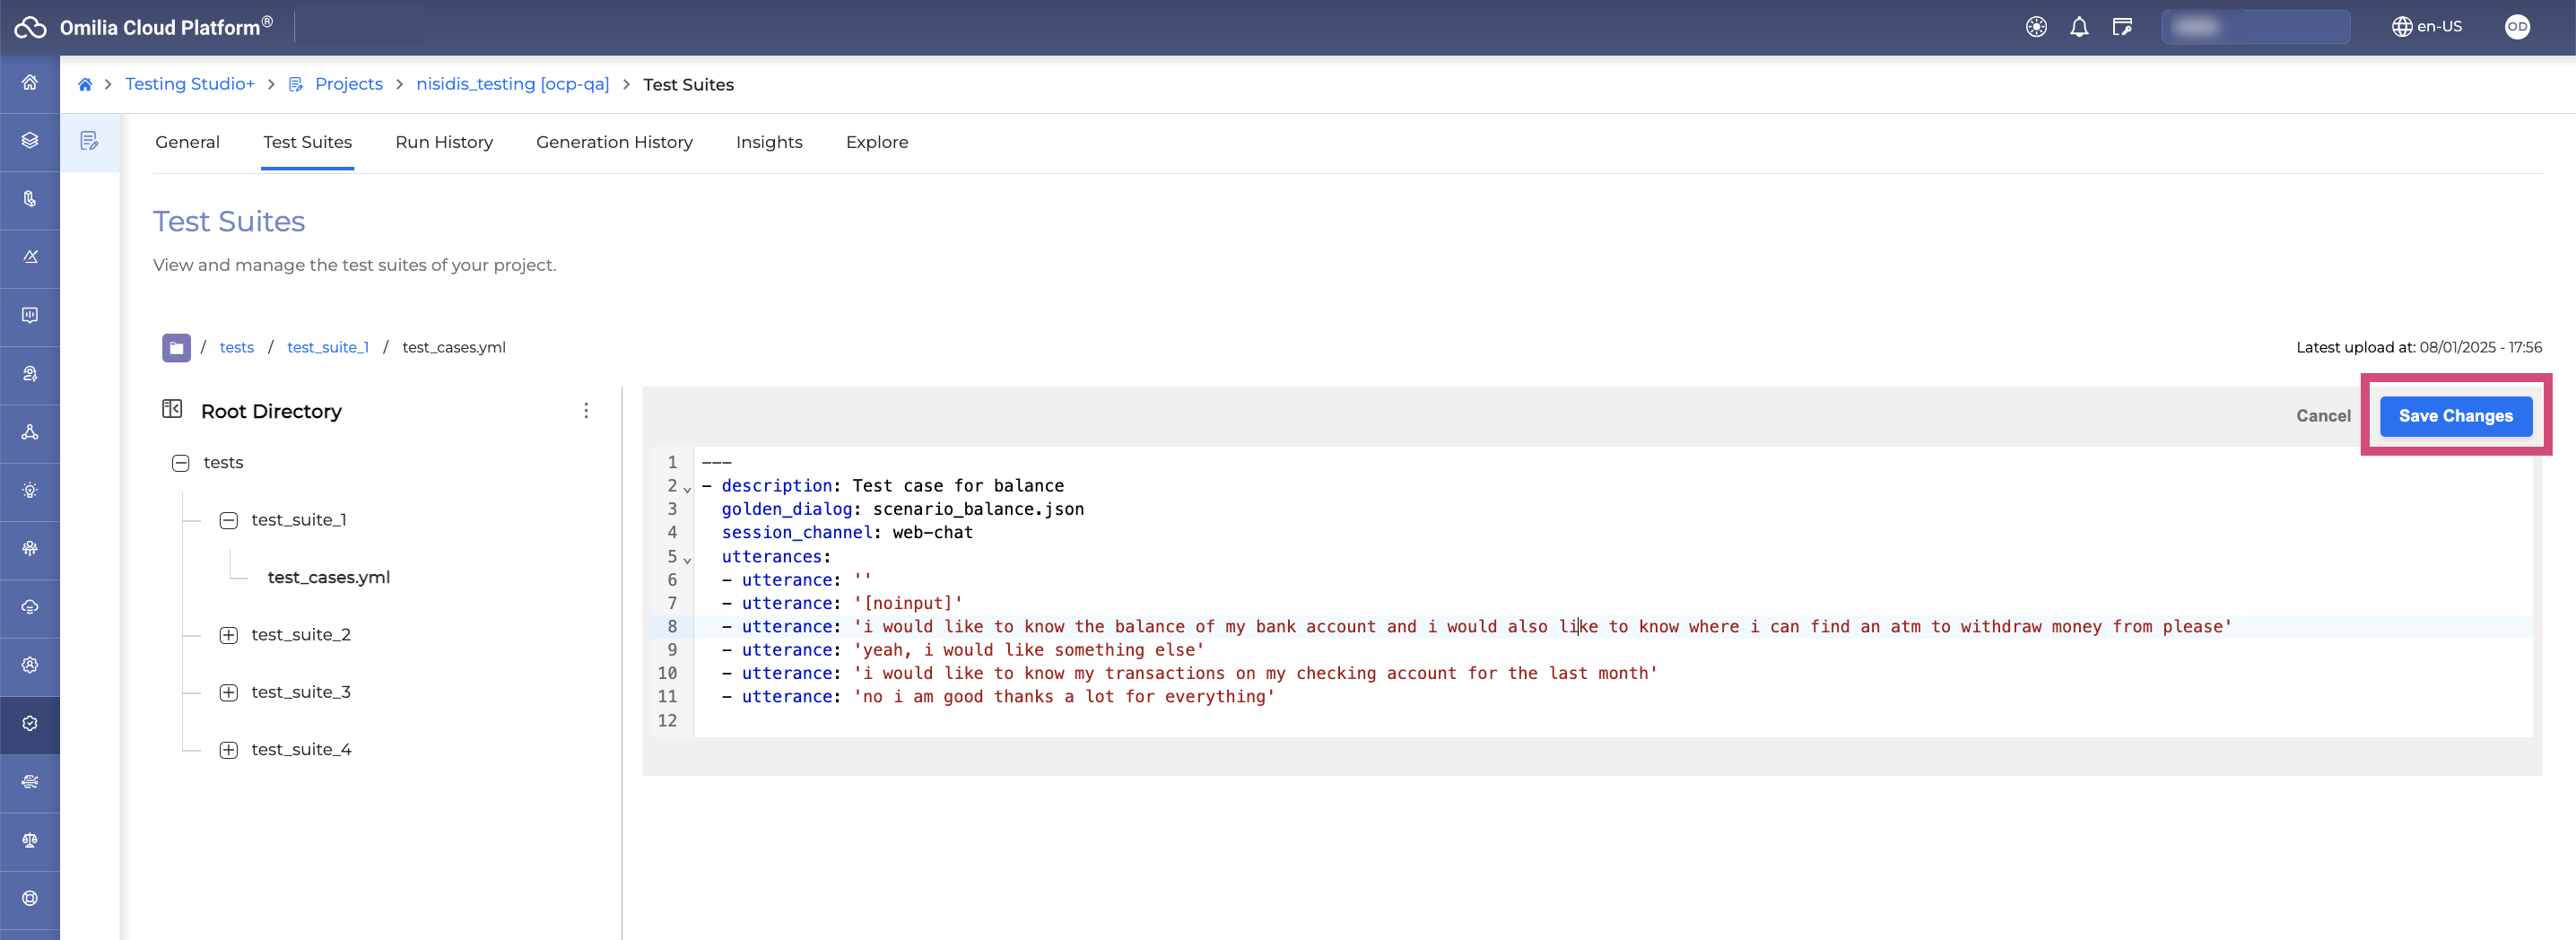Viewport: 2576px width, 940px height.
Task: Click the home icon in breadcrumb
Action: (85, 85)
